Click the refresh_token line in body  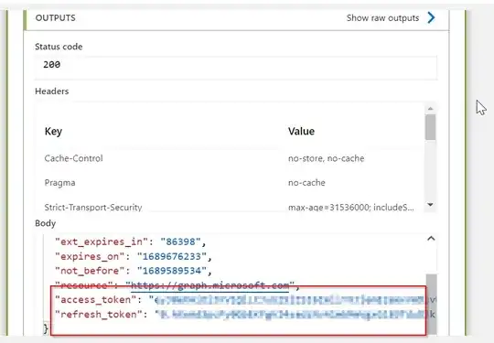coord(245,314)
